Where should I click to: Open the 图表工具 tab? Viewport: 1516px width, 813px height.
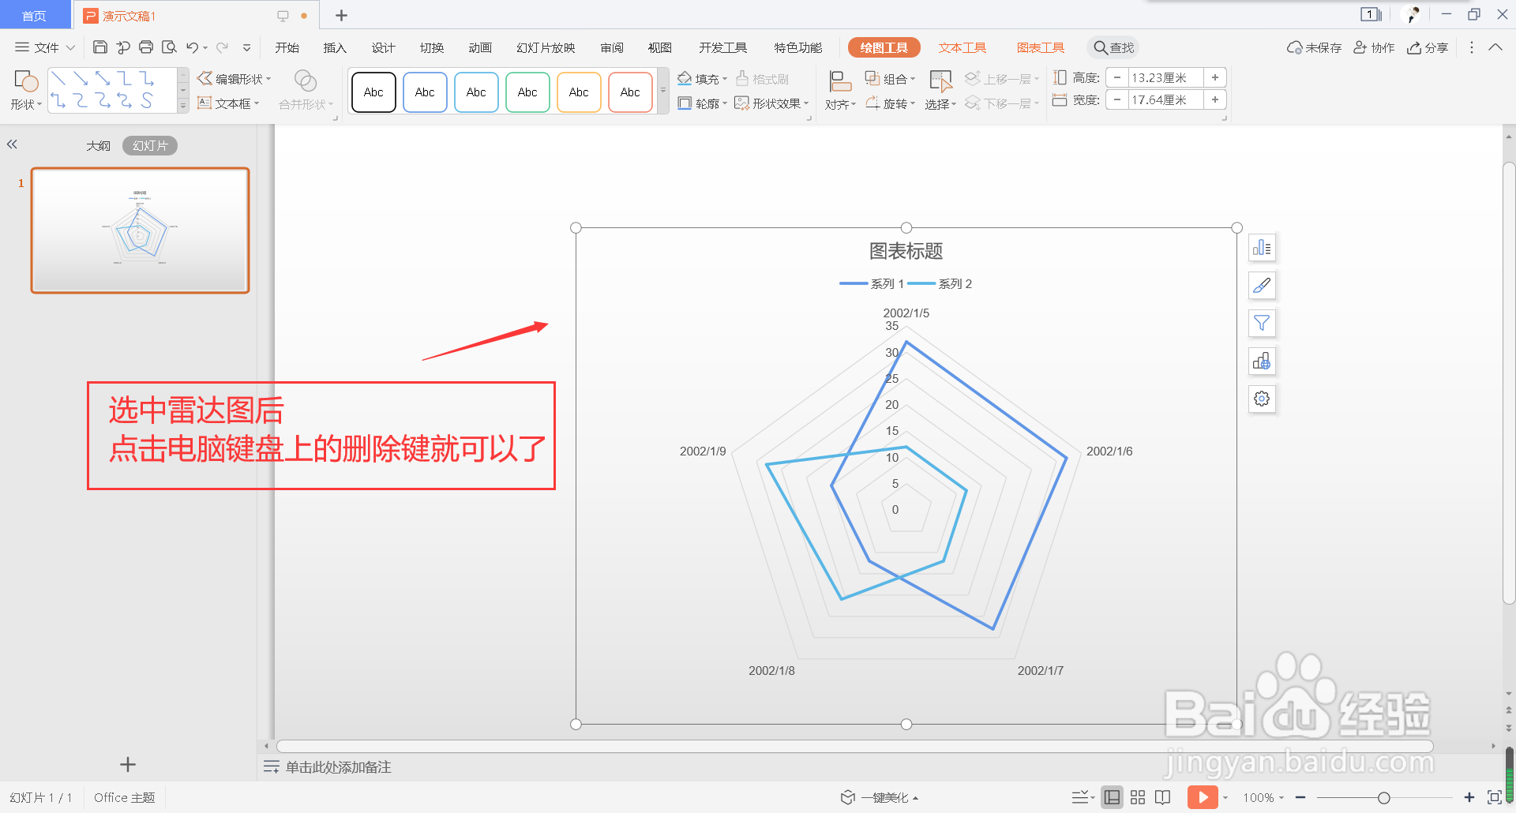pos(1040,47)
